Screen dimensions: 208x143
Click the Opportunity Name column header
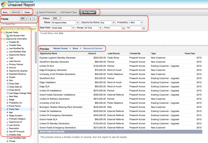[x=63, y=54]
